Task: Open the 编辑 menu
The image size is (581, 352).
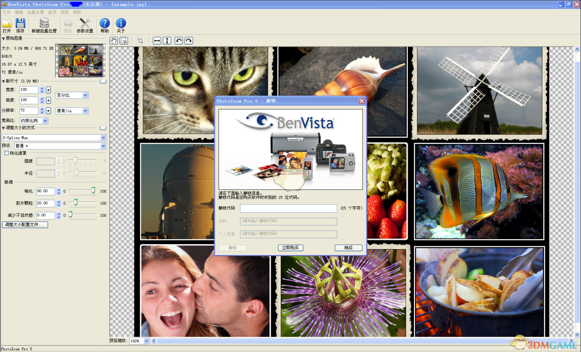Action: click(19, 13)
